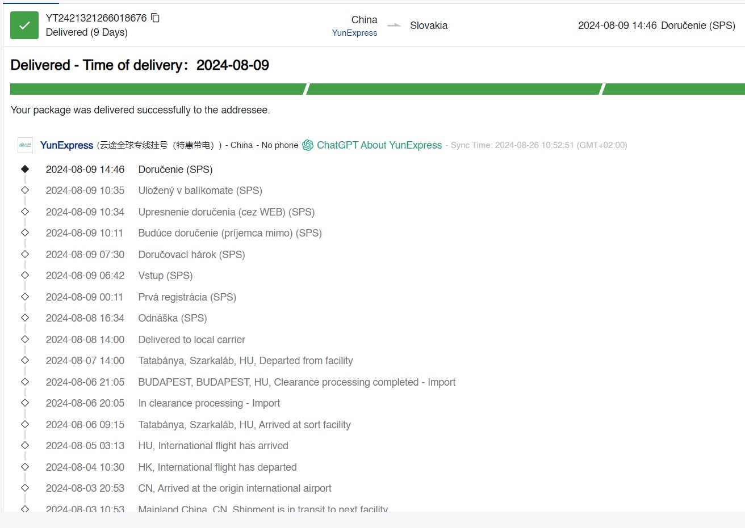Click the event 'In clearance processing - Import'

(x=210, y=403)
